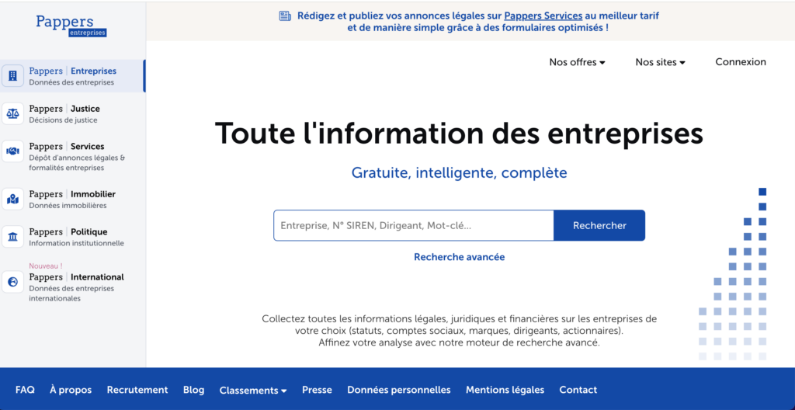This screenshot has height=410, width=795.
Task: Click the Pappers entreprises logo
Action: (71, 26)
